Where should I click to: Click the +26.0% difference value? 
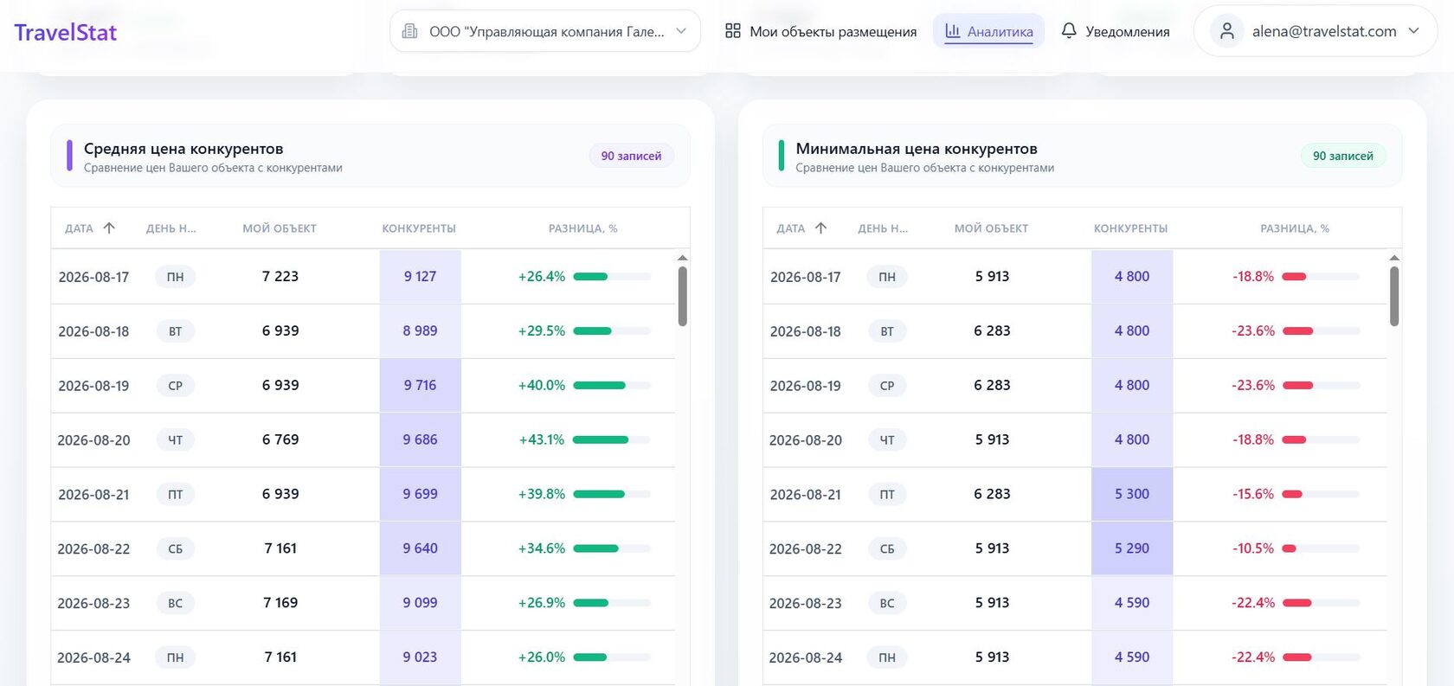tap(542, 657)
